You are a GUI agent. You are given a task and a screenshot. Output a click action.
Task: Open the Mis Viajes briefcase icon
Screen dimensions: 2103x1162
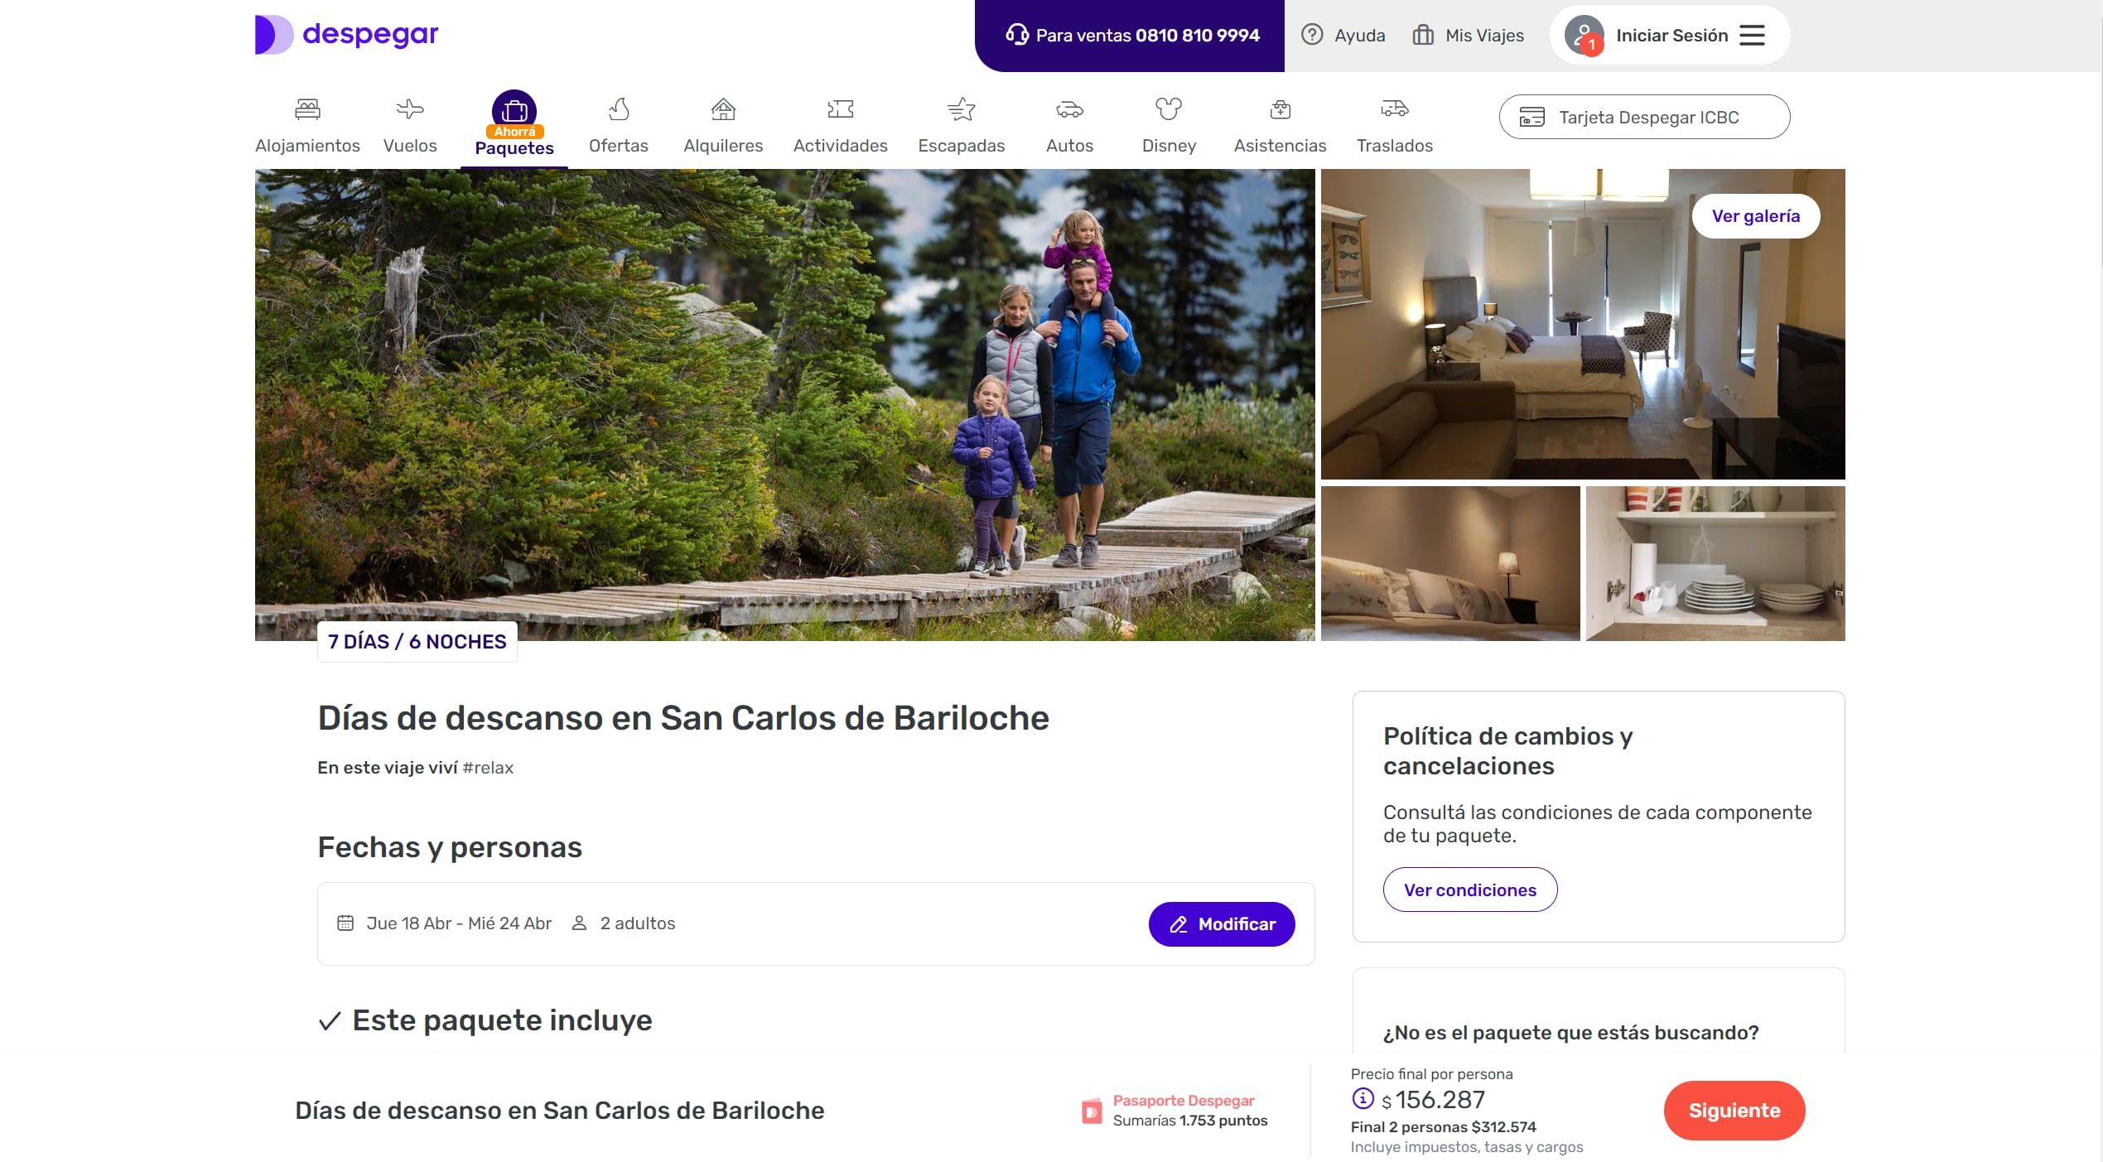click(x=1422, y=35)
